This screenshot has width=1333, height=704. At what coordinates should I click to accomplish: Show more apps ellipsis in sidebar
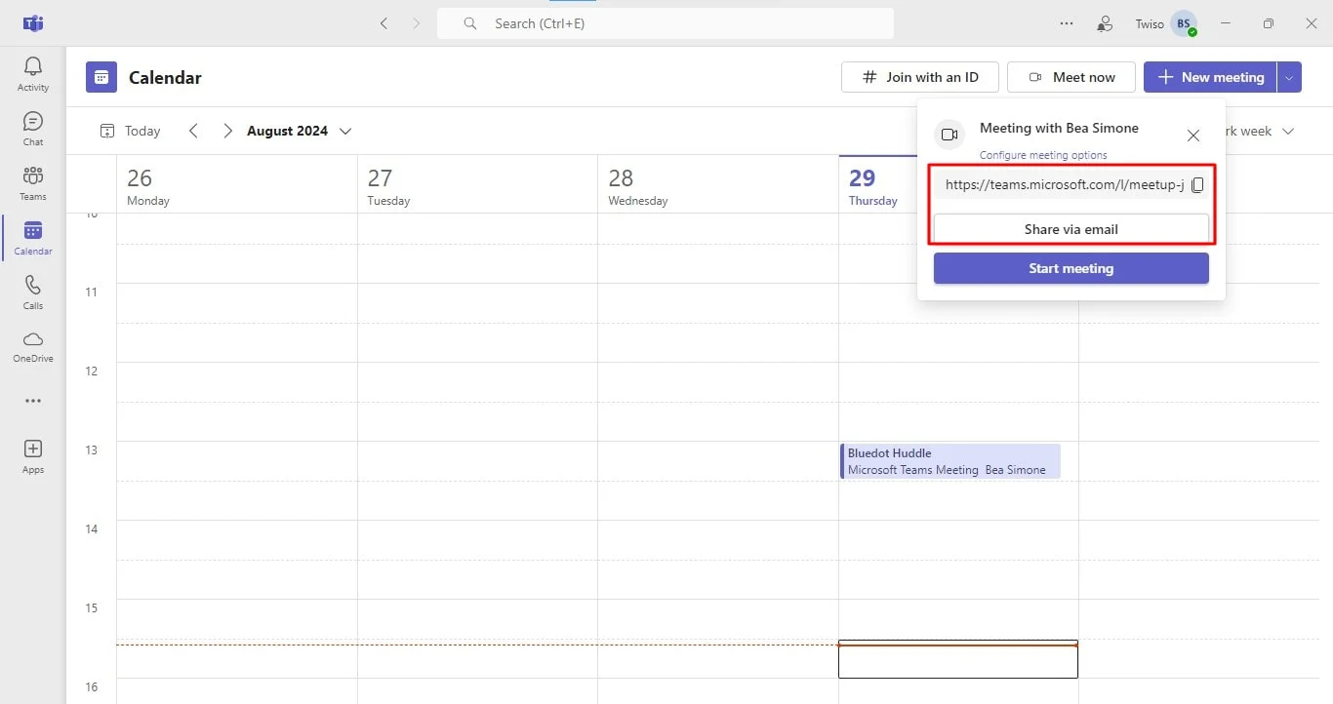[33, 401]
